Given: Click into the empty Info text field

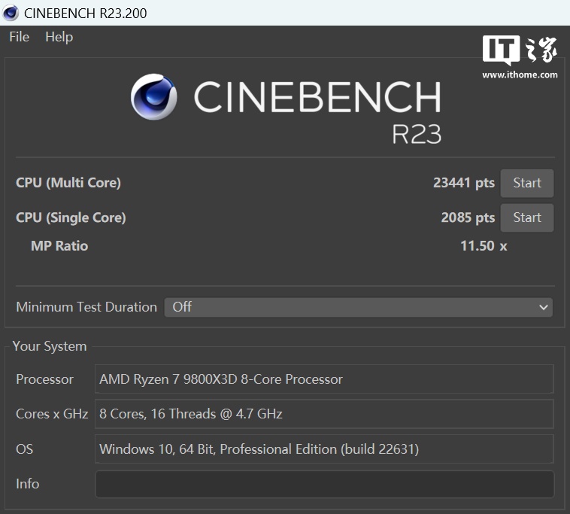Looking at the screenshot, I should pos(324,484).
